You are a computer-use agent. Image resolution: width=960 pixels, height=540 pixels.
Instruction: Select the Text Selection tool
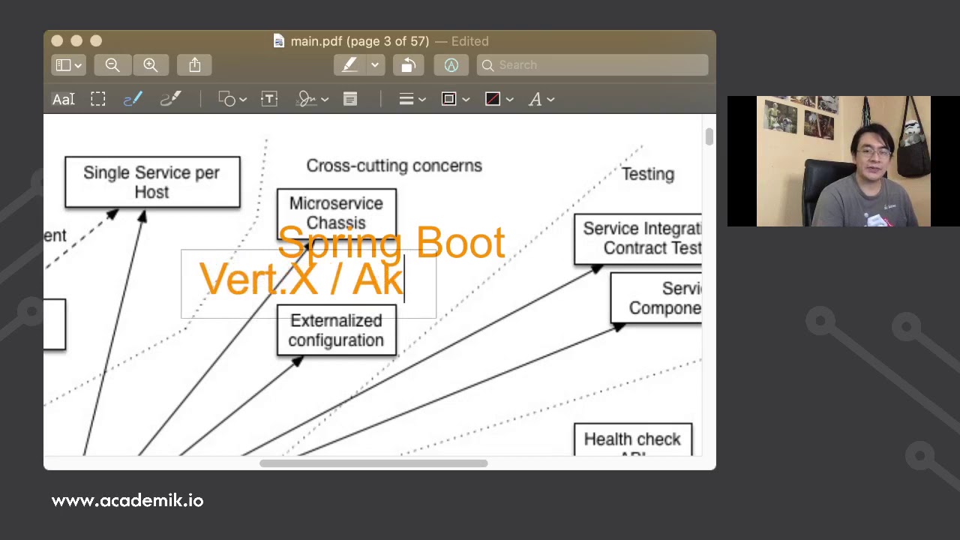[64, 99]
